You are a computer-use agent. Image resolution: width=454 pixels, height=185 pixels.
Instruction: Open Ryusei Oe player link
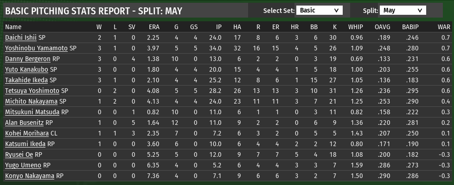[19, 154]
